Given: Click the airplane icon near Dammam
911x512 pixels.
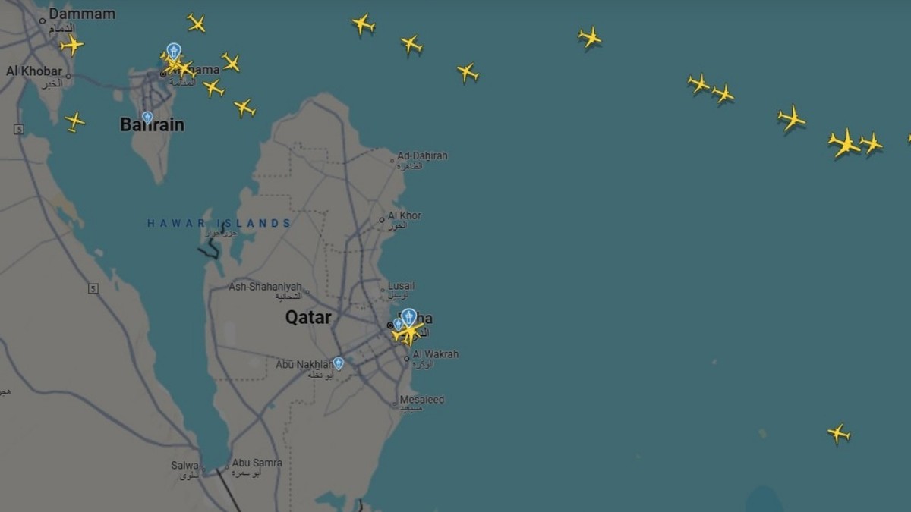Looking at the screenshot, I should tap(71, 45).
